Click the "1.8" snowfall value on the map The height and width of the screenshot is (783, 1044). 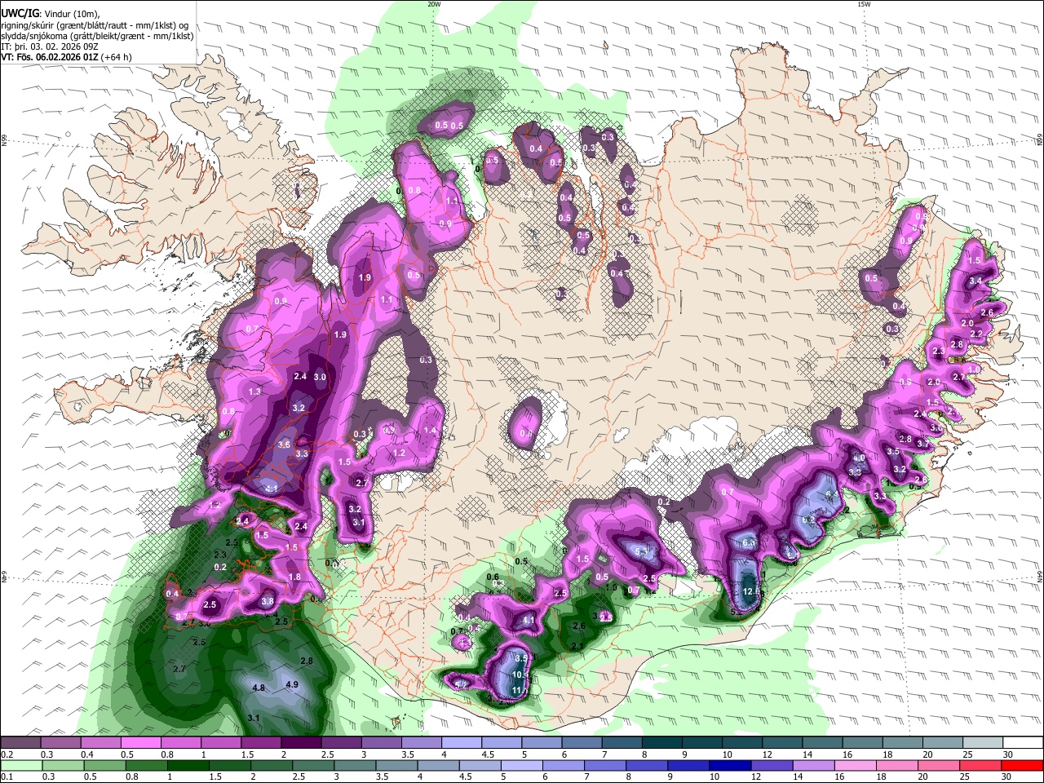294,577
